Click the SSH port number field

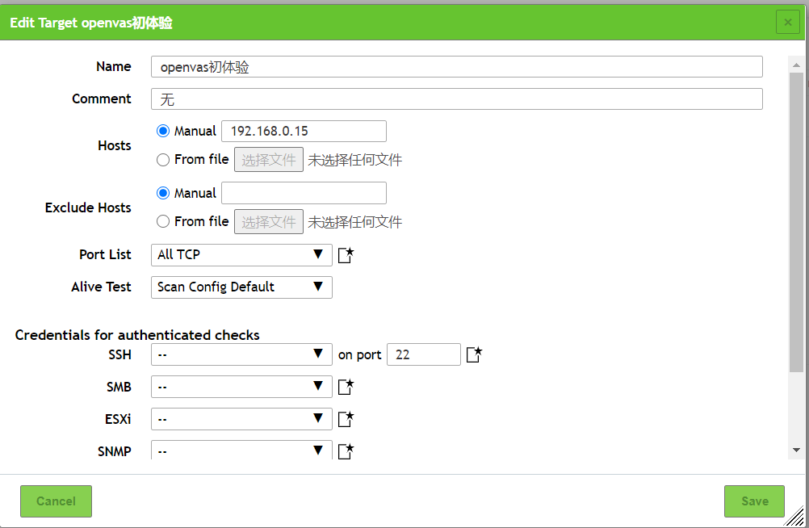tap(424, 354)
